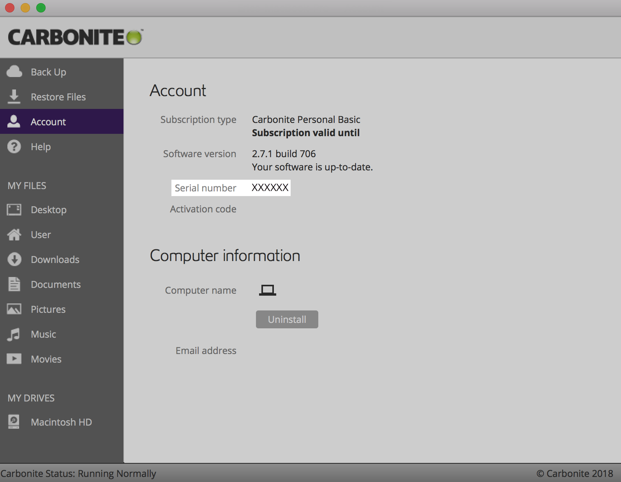621x482 pixels.
Task: Open Downloads via its arrow icon
Action: tap(14, 259)
